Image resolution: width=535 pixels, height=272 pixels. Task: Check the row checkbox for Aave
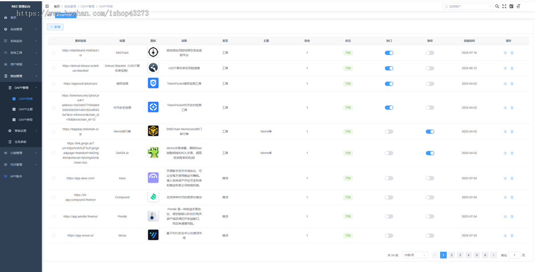[x=54, y=178]
